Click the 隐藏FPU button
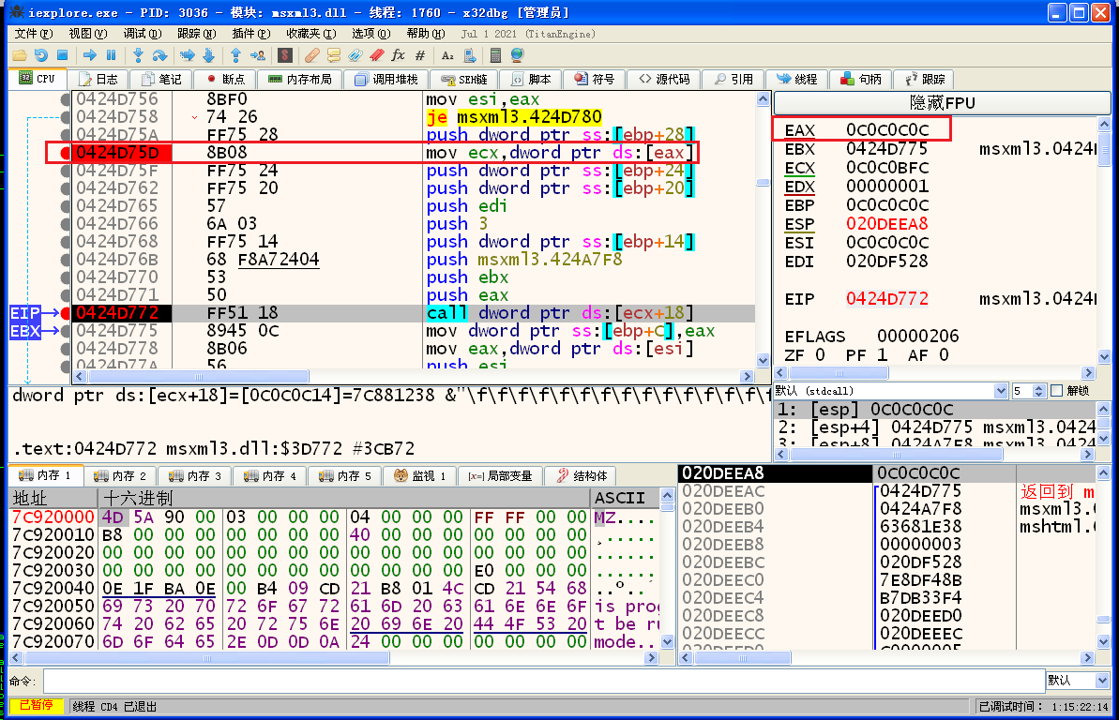Viewport: 1119px width, 720px height. (x=942, y=103)
